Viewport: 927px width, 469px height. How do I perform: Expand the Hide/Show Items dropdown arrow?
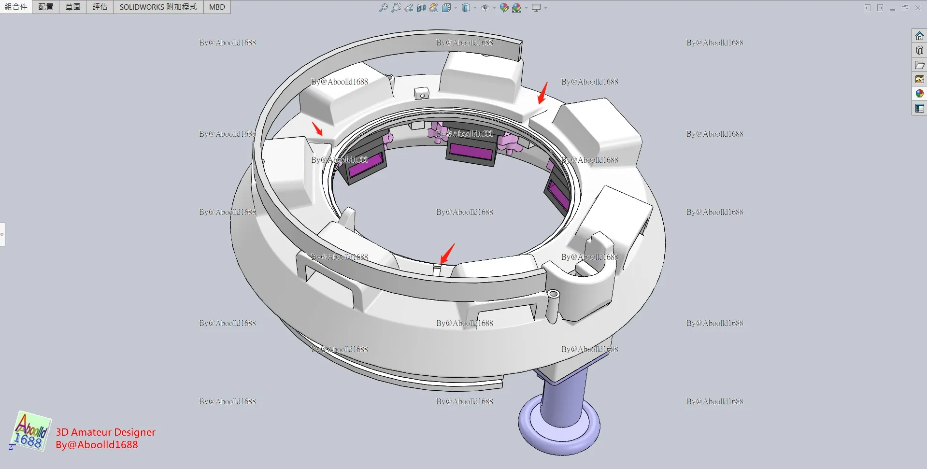point(494,8)
